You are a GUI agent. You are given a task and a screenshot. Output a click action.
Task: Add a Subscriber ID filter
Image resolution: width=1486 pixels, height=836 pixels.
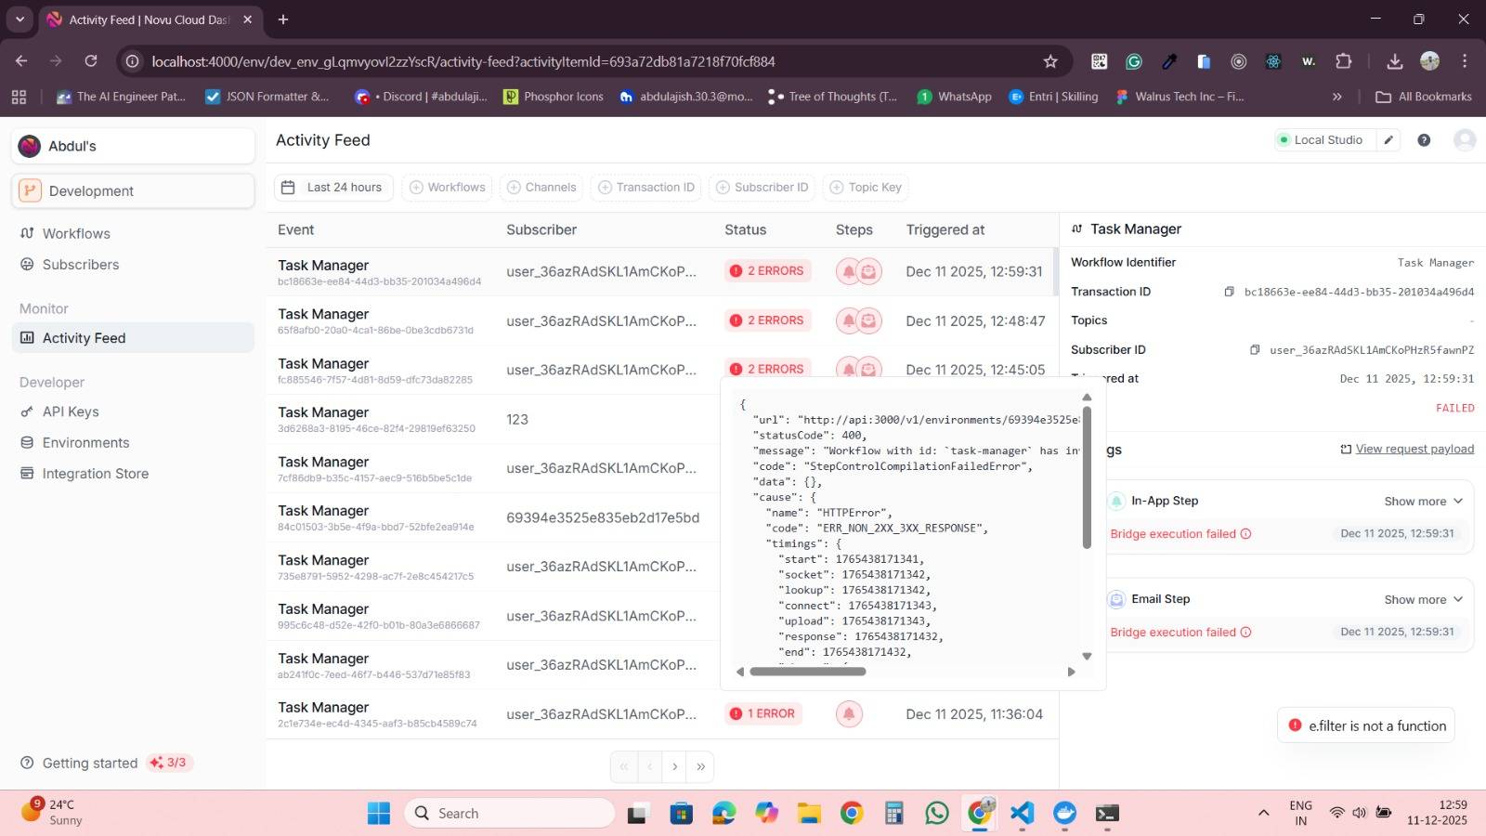762,187
